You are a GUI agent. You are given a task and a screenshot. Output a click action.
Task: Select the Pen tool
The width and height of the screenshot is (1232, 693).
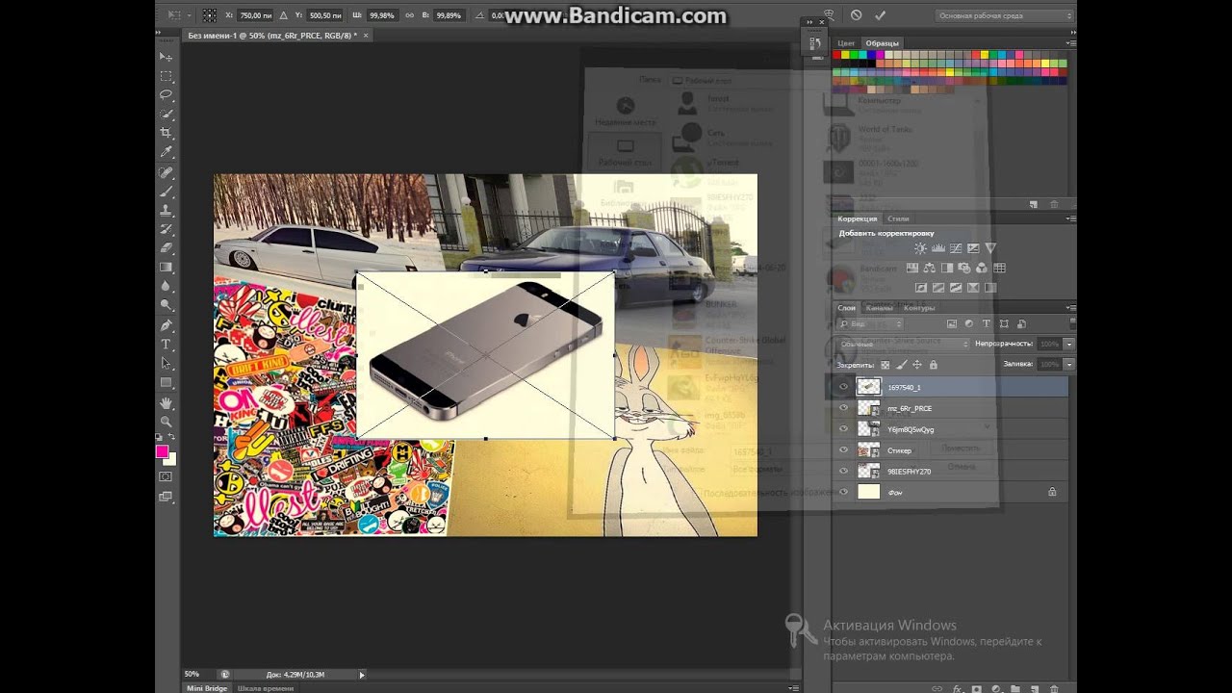[166, 325]
